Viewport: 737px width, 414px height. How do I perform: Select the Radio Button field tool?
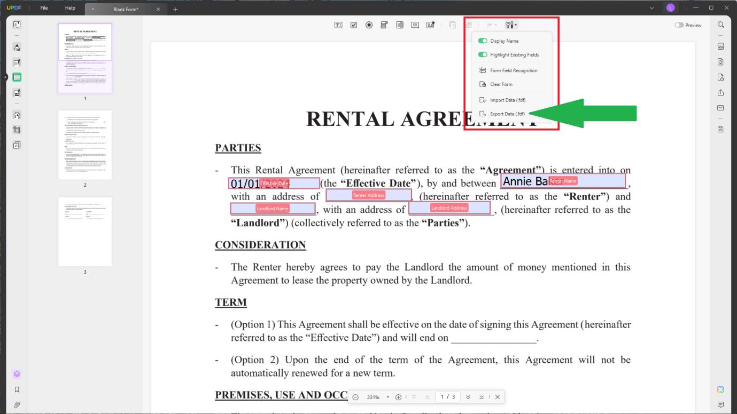click(x=369, y=25)
